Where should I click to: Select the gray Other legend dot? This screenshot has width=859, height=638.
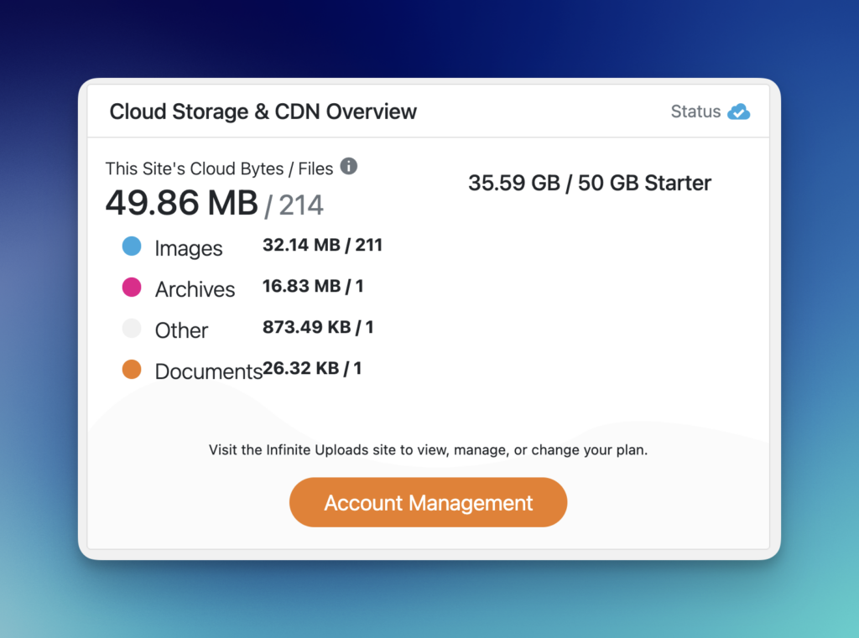tap(132, 329)
